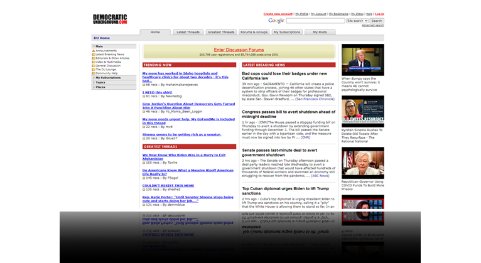Click the Latest Breaking News folder icon

click(x=94, y=54)
